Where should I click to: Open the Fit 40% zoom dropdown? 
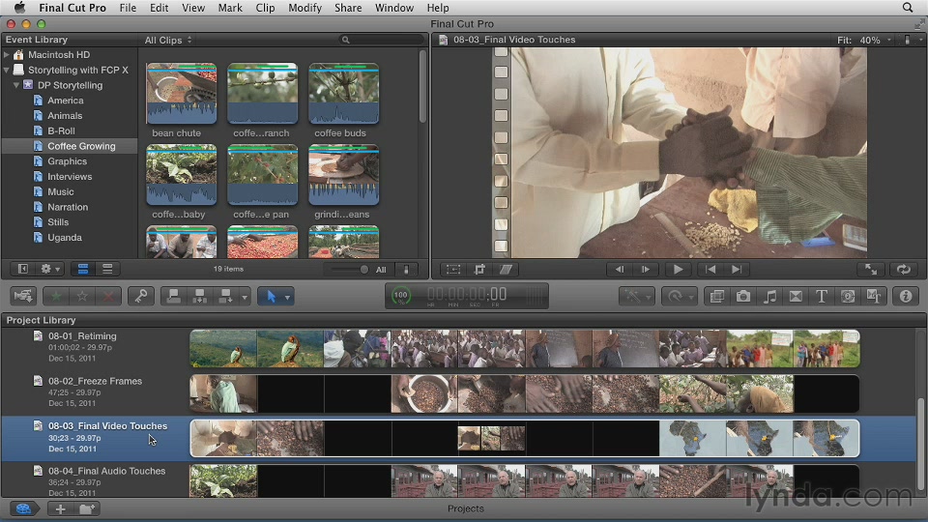coord(864,41)
